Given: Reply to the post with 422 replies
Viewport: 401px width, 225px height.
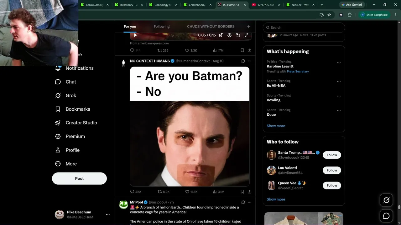Looking at the screenshot, I should (135, 192).
